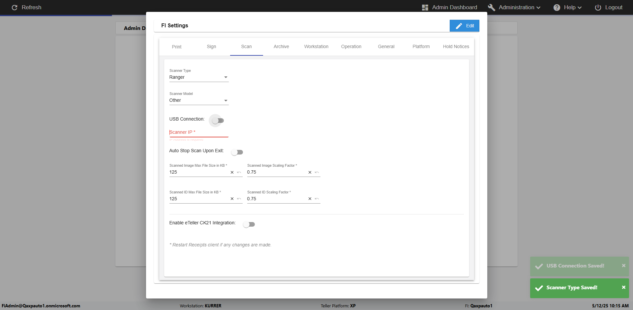The width and height of the screenshot is (633, 310).
Task: Enable eTeller CK21 Integration switch
Action: pos(249,224)
